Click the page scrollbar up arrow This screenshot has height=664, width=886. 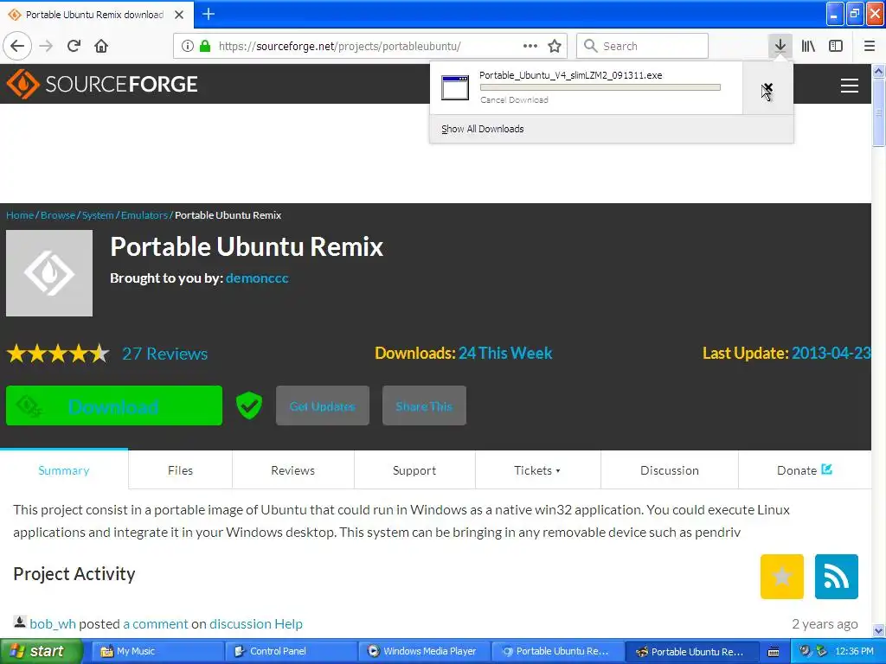(x=878, y=71)
